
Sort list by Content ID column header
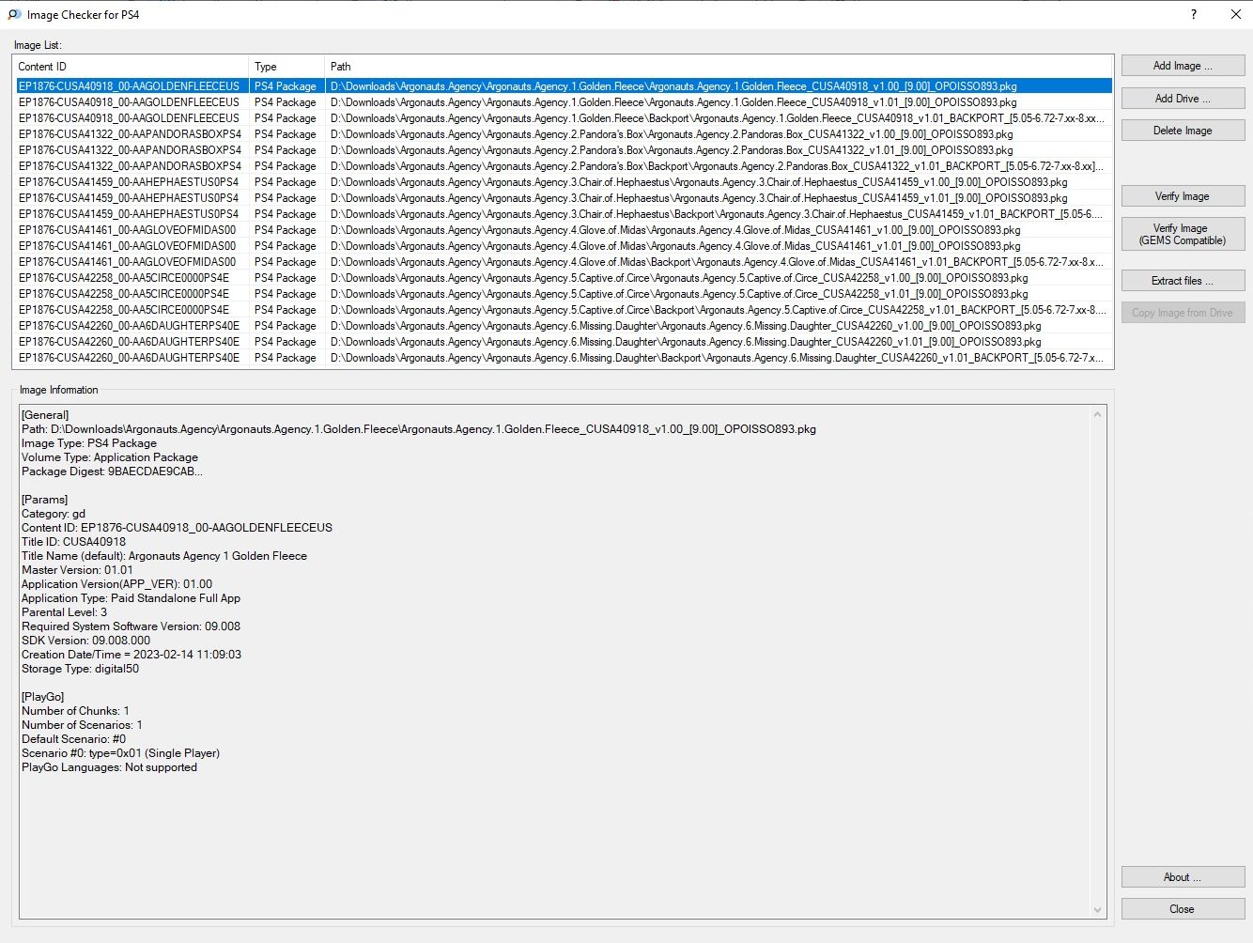click(x=130, y=67)
